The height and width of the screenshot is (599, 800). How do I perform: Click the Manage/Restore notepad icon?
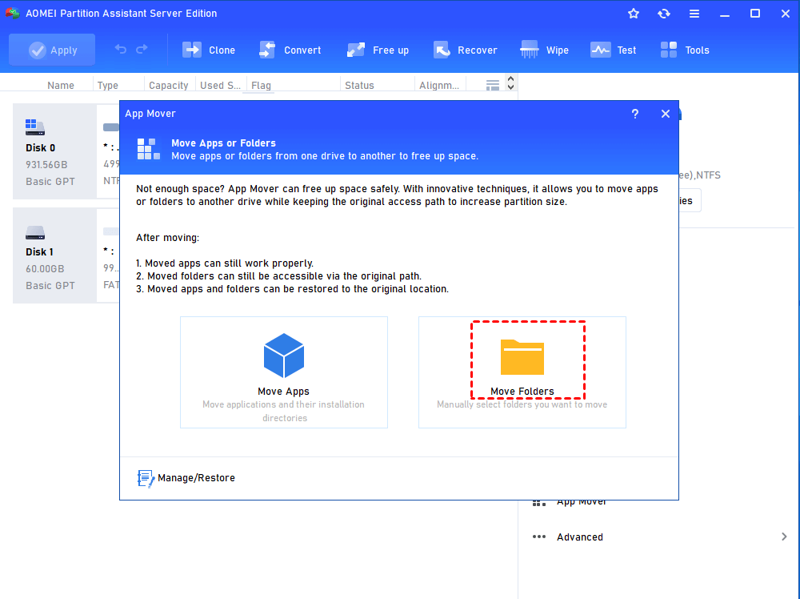pos(146,479)
